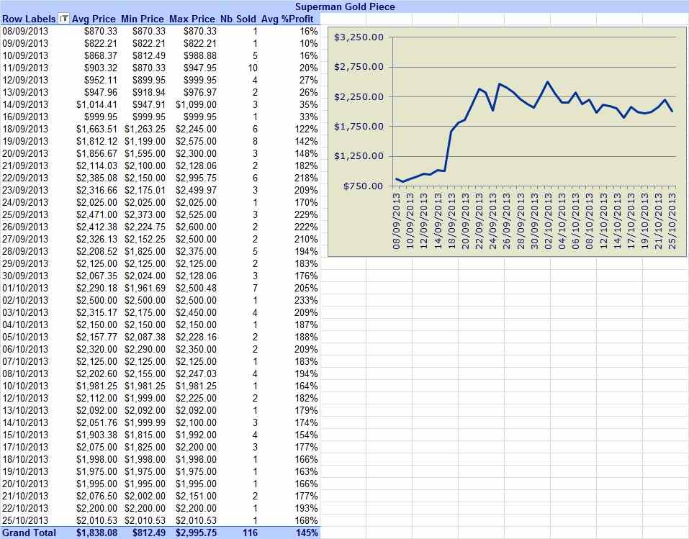Screen dimensions: 689x539
Task: Select the $2,995.75 grand total max price
Action: click(x=196, y=533)
